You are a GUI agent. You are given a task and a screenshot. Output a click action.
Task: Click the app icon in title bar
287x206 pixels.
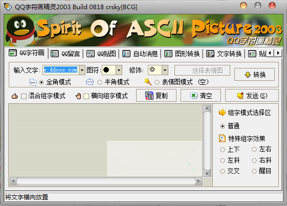pyautogui.click(x=8, y=7)
